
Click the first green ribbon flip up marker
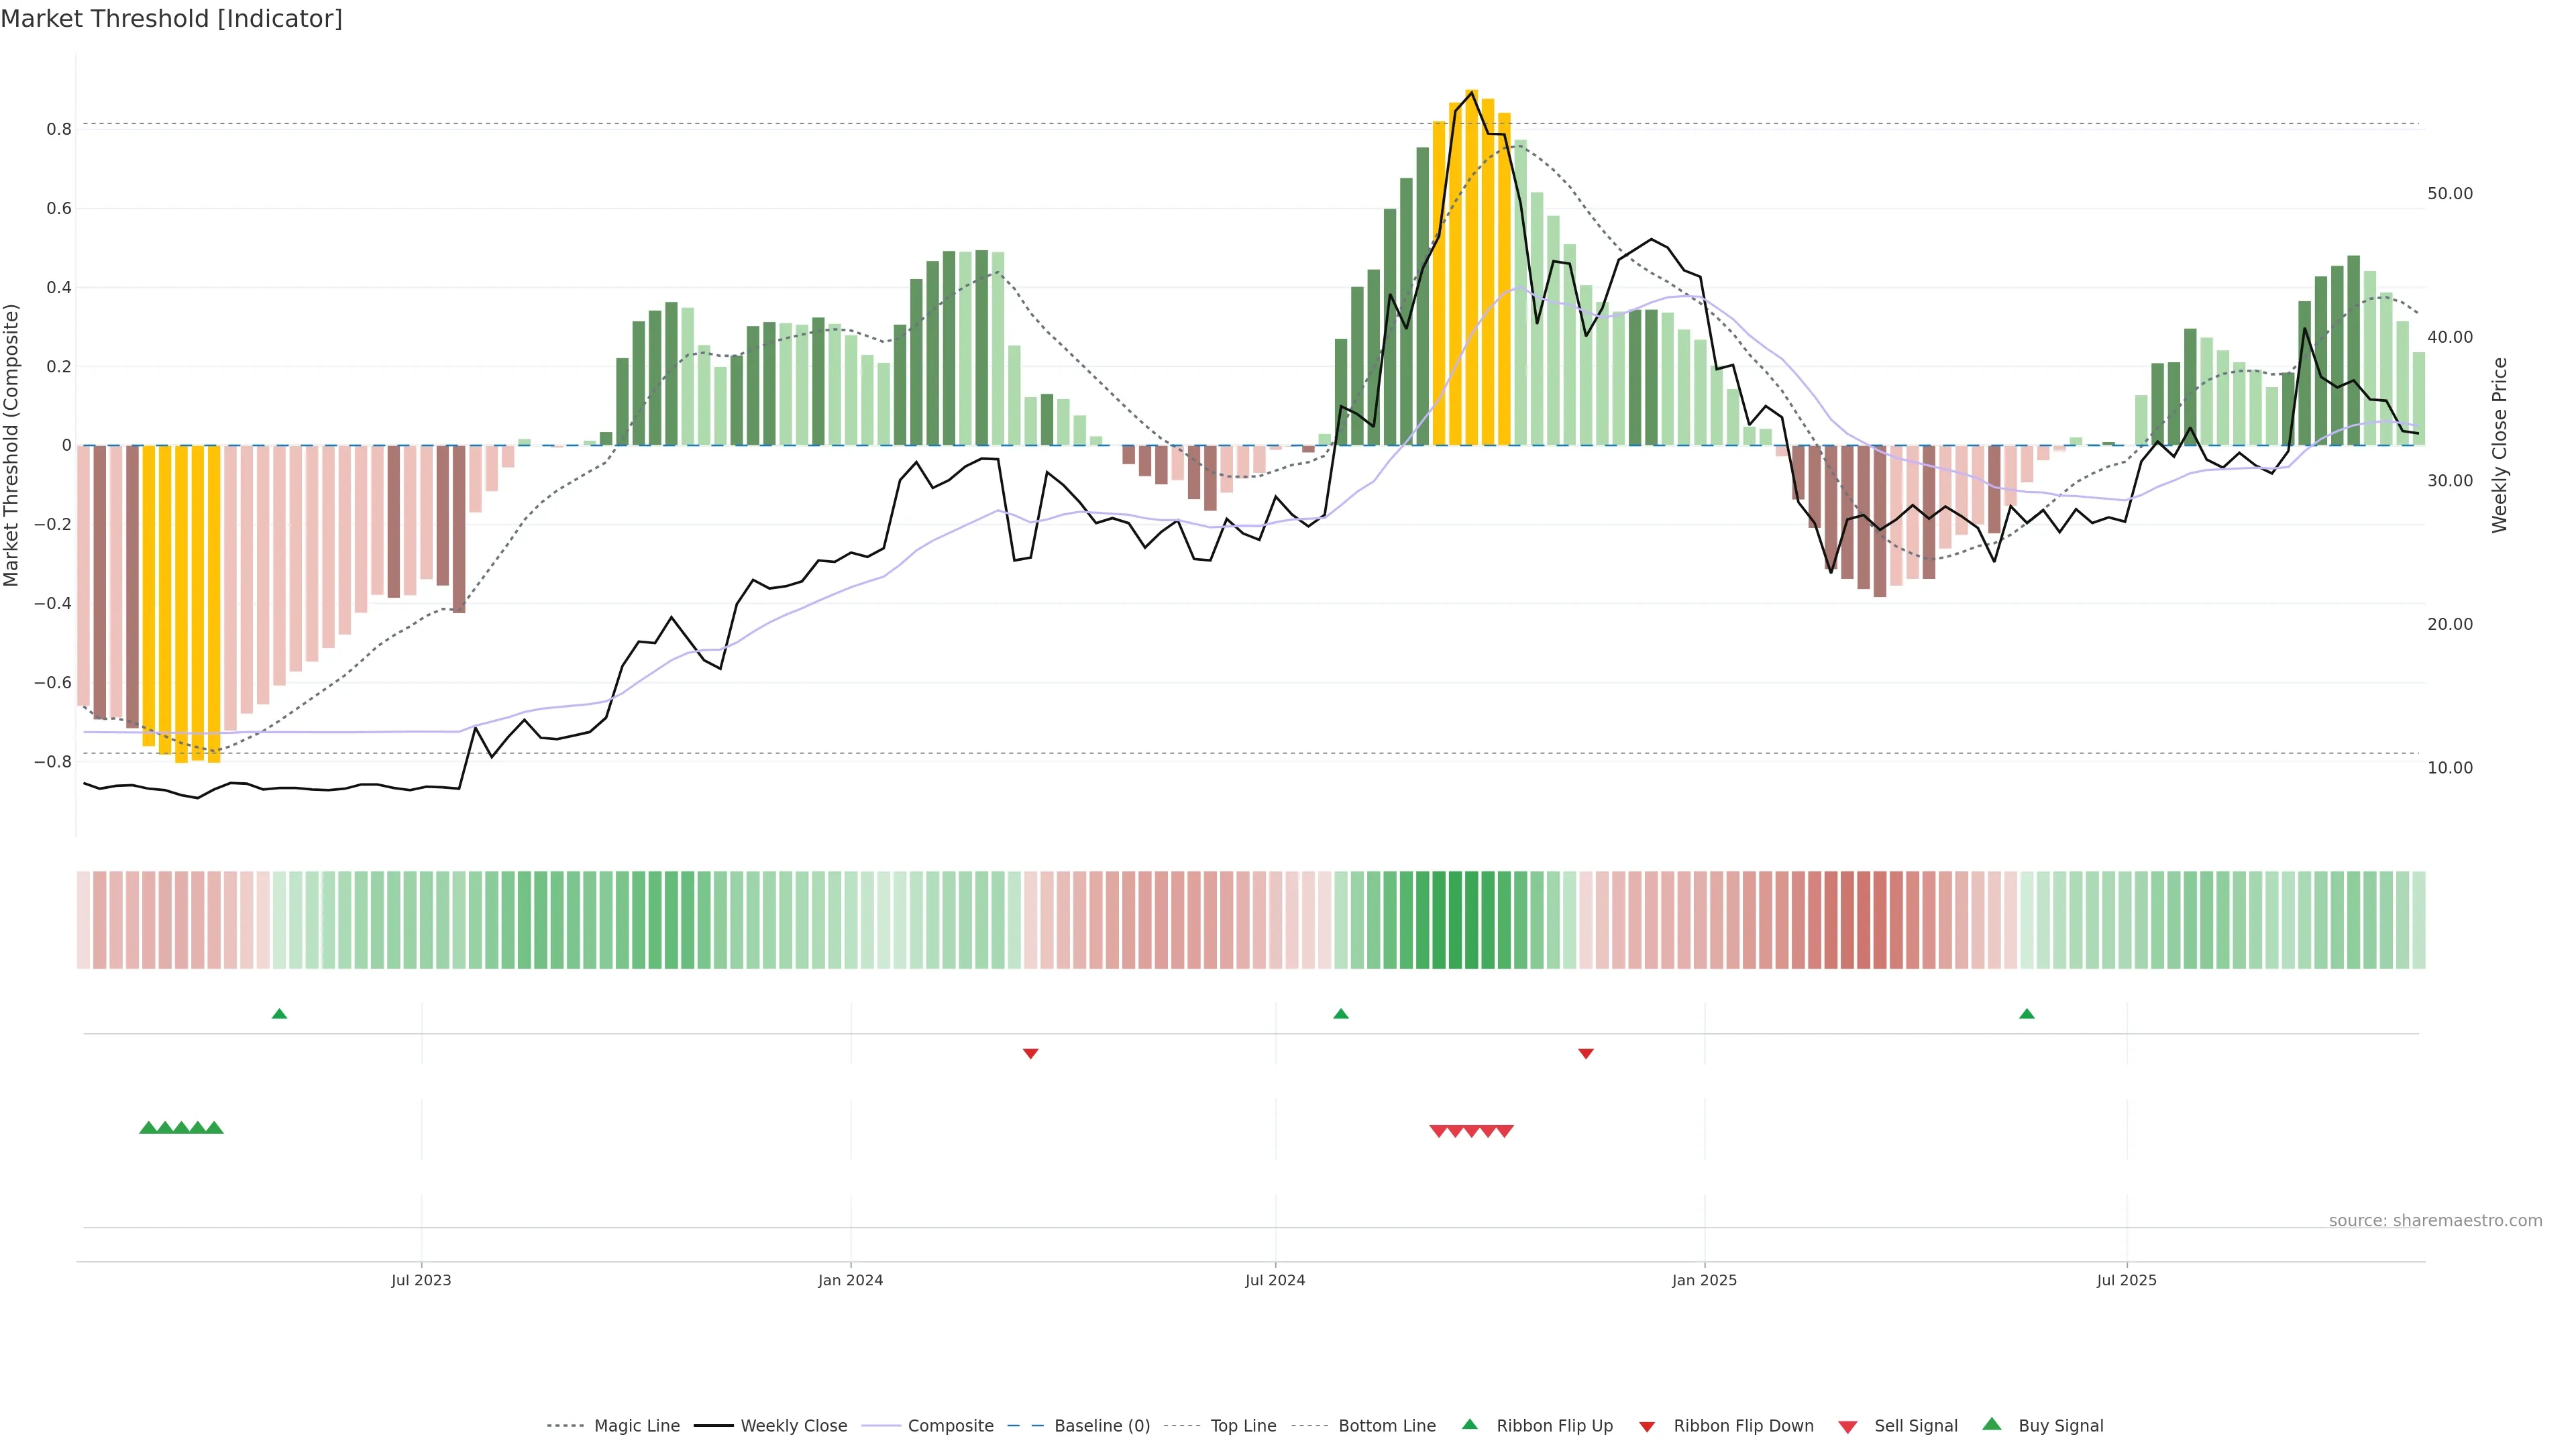click(x=279, y=1014)
